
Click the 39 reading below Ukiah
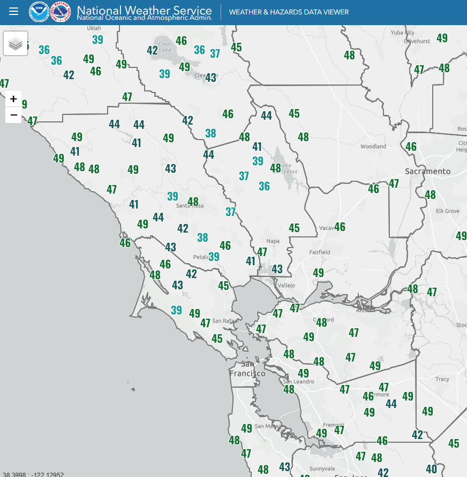click(x=97, y=40)
